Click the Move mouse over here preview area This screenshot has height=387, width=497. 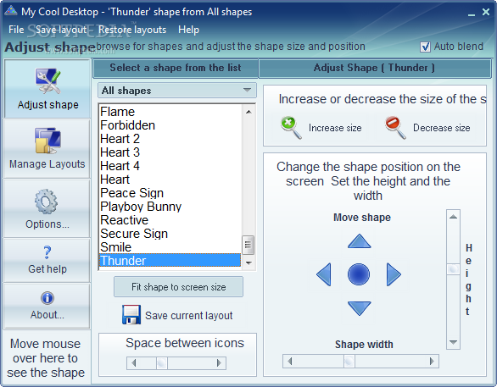click(46, 358)
